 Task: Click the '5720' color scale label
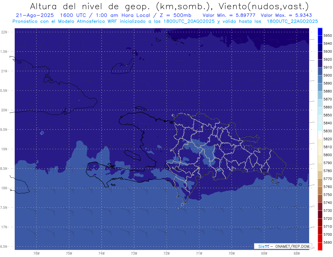[x=328, y=218]
